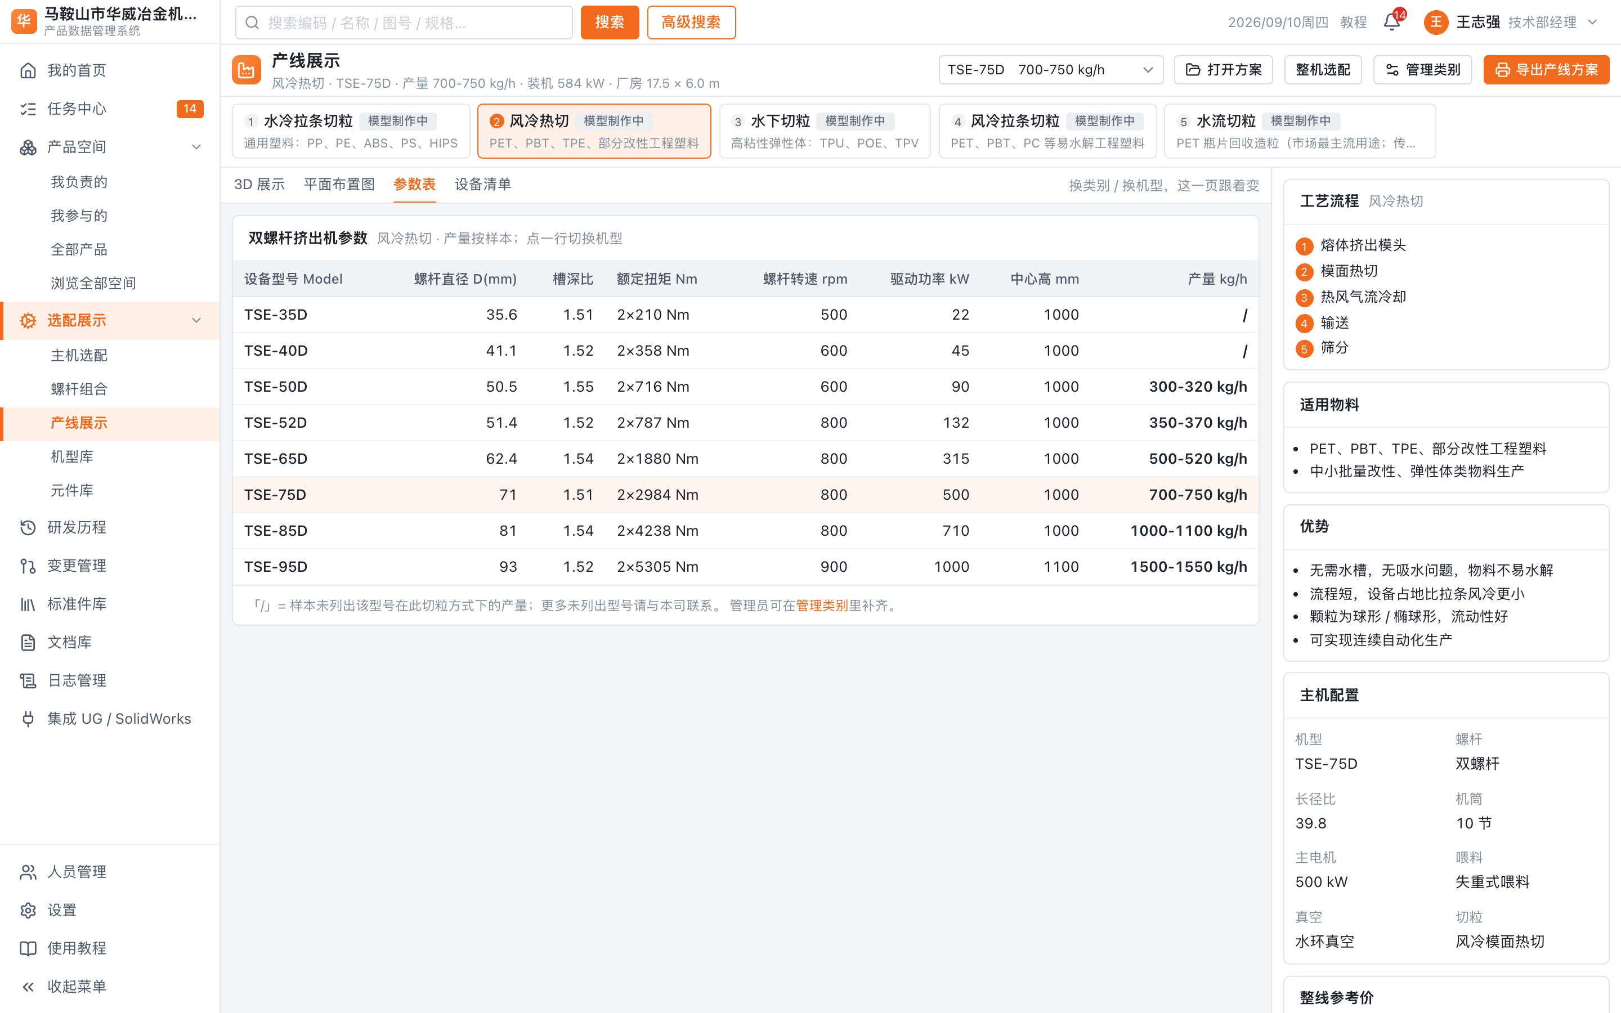Switch to the 平面布置图 tab
This screenshot has width=1621, height=1013.
tap(339, 184)
